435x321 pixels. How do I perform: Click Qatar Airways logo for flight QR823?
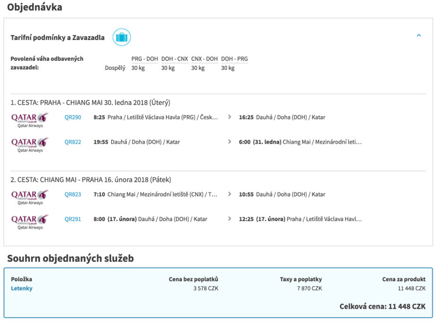tap(30, 196)
